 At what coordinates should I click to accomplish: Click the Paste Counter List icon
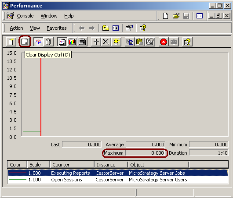coord(140,42)
